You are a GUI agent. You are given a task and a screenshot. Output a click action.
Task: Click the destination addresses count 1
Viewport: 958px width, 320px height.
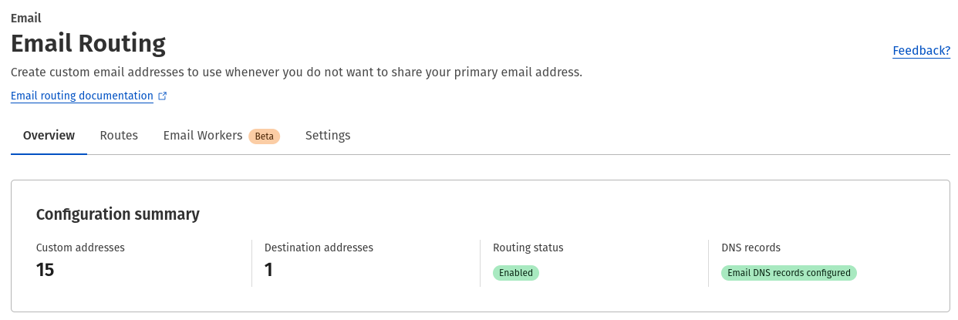tap(268, 270)
